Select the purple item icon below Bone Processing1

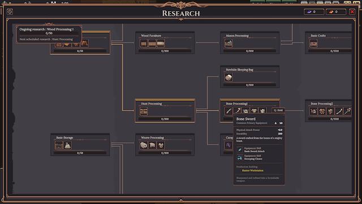[229, 145]
